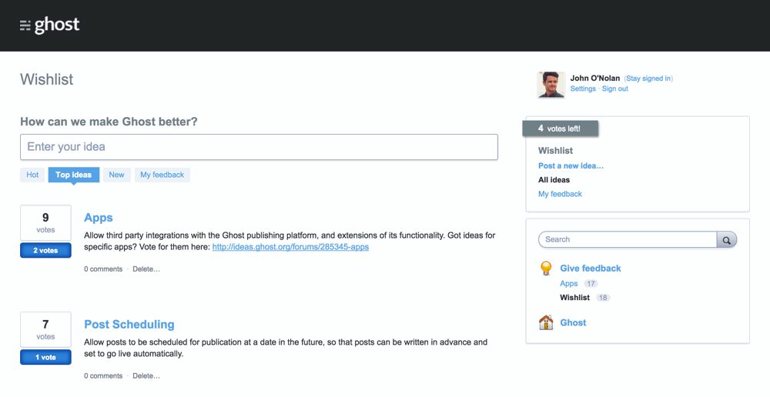Open the 2 votes button on Apps

point(45,250)
